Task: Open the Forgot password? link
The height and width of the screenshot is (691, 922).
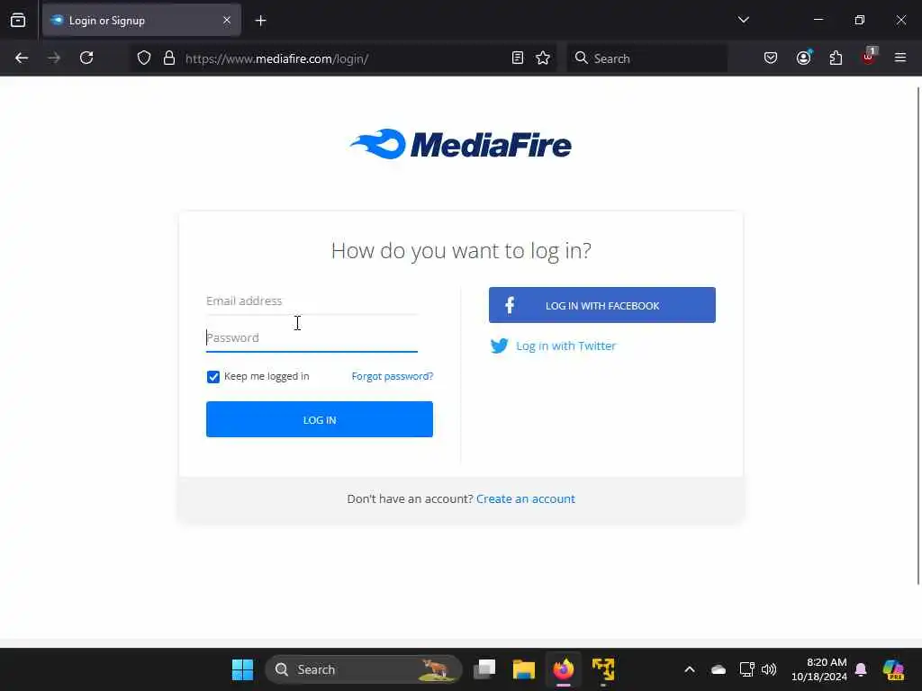Action: coord(393,376)
